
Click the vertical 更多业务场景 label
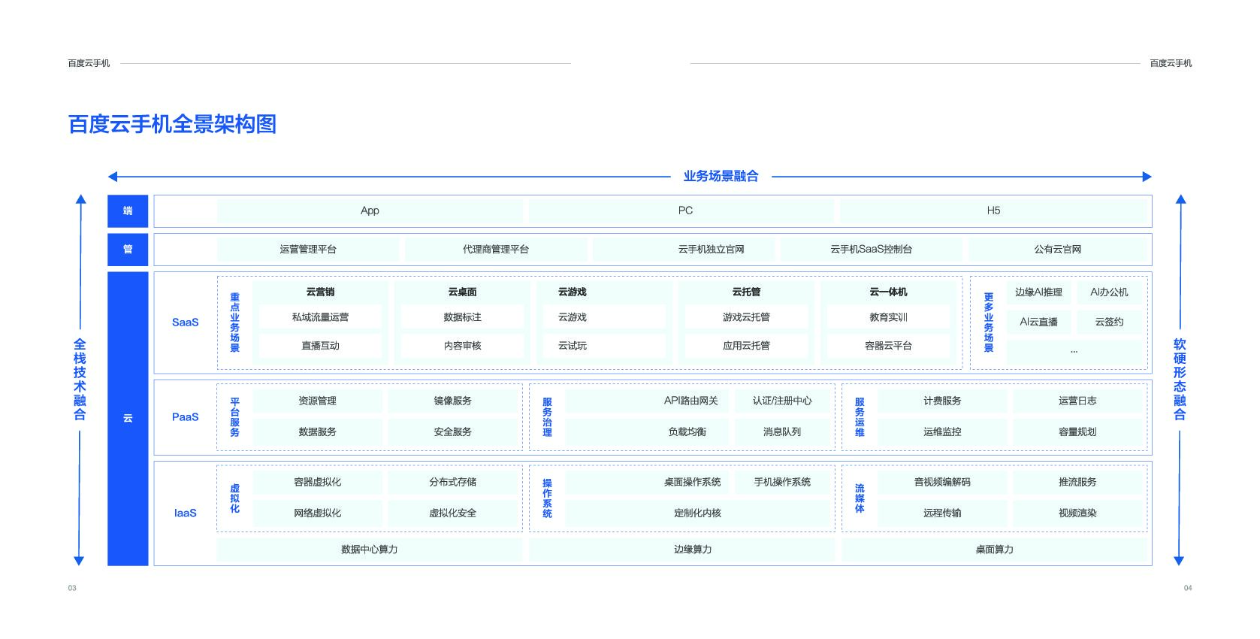pos(989,323)
